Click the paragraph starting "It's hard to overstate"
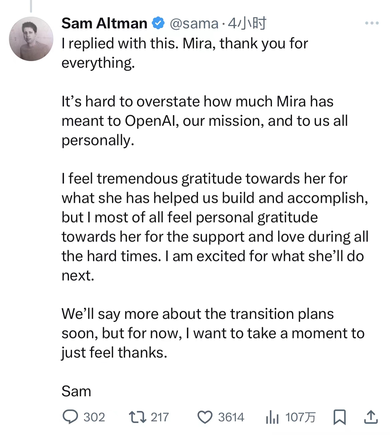The image size is (390, 435). [205, 121]
